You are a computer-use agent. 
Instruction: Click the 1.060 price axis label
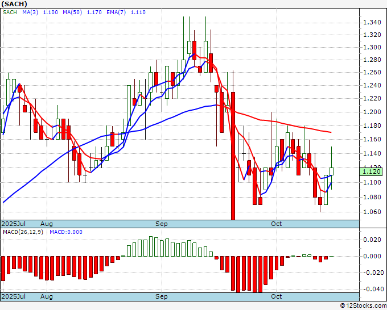pos(372,212)
